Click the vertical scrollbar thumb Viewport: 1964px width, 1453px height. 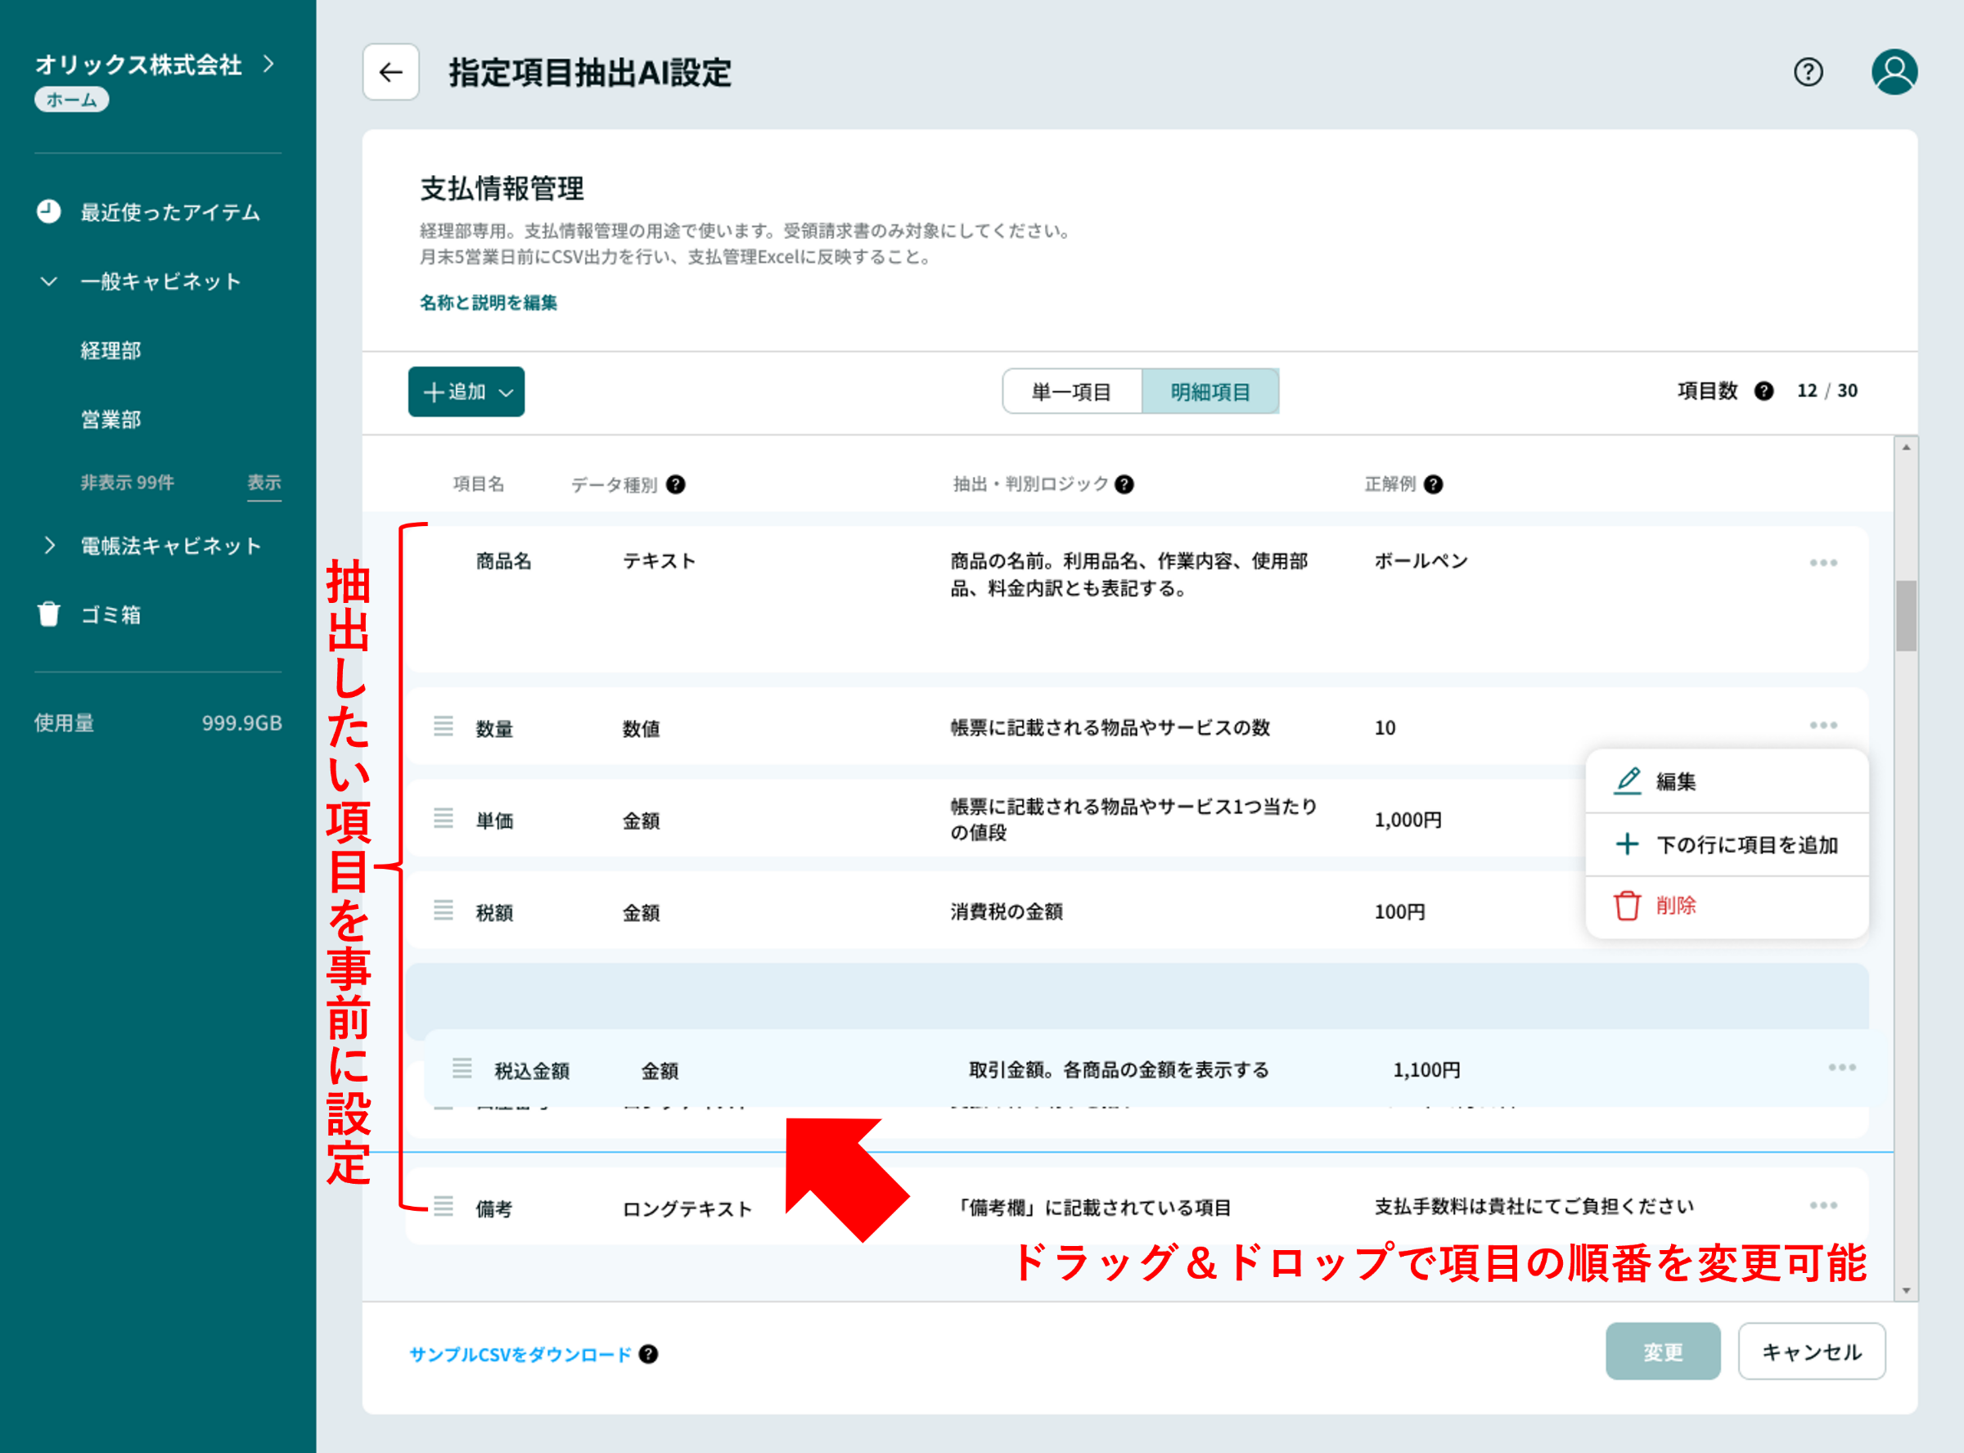(x=1905, y=616)
